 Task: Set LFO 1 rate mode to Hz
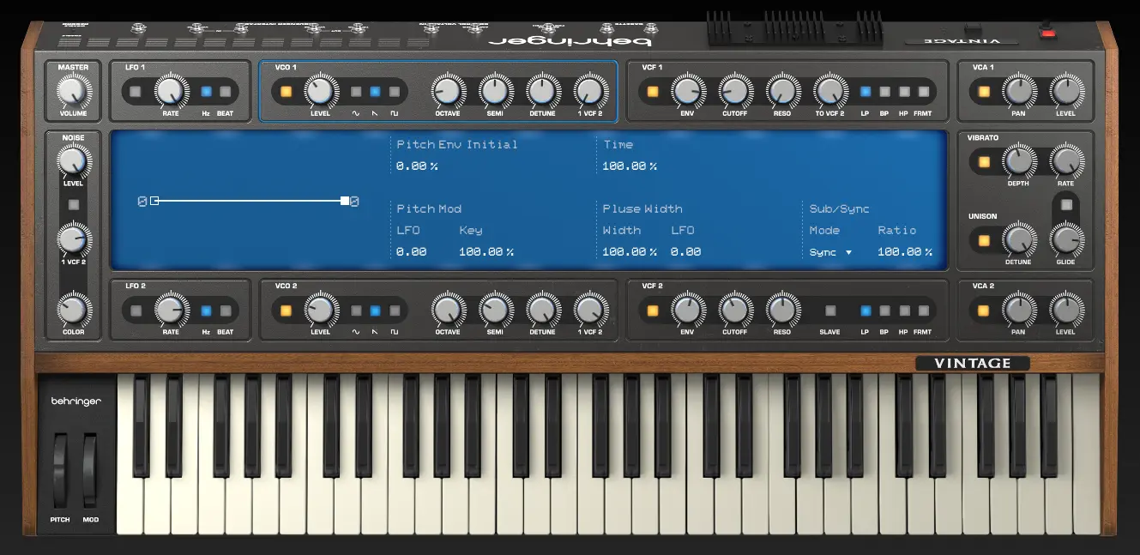tap(206, 91)
